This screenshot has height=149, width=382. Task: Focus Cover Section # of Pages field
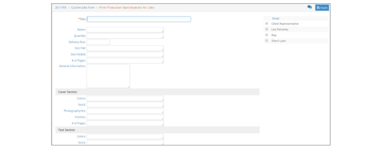(x=125, y=123)
